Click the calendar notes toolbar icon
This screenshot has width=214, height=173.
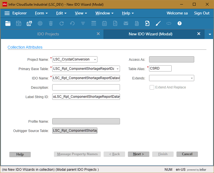pos(104,23)
